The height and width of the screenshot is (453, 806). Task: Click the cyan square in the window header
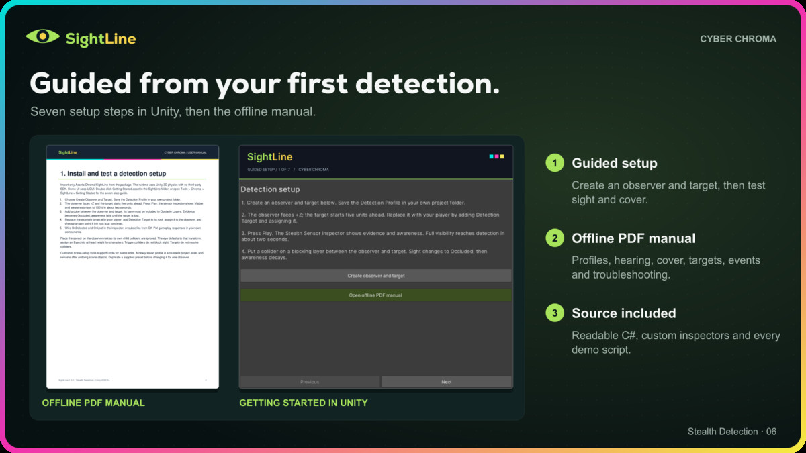point(492,156)
